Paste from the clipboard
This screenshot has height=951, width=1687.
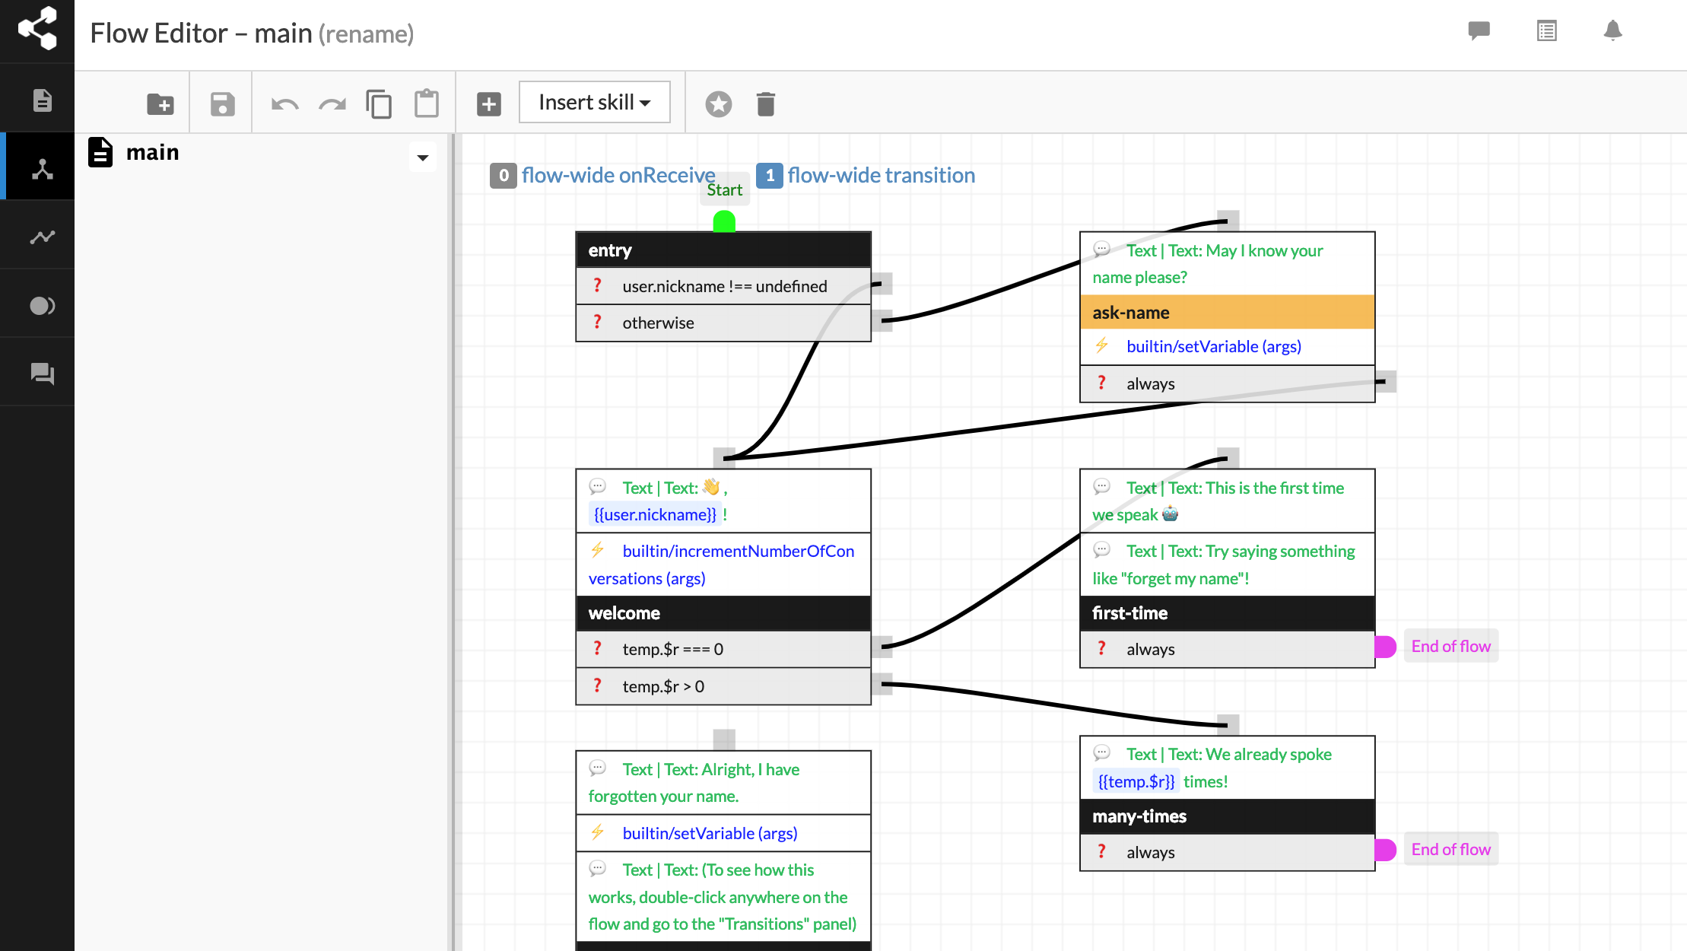(x=427, y=103)
